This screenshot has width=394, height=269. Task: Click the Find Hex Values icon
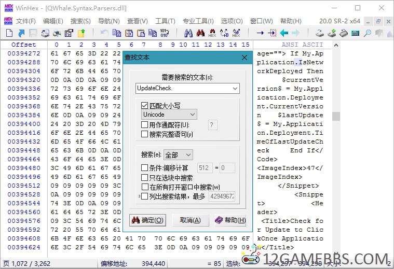point(212,33)
